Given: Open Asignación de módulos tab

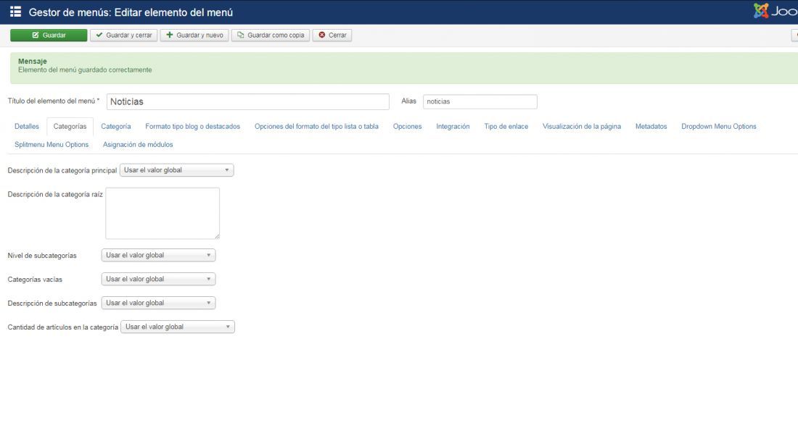Looking at the screenshot, I should coord(138,145).
